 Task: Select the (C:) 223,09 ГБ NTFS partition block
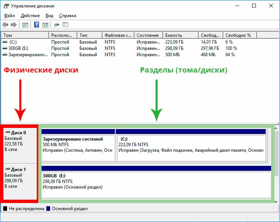click(191, 145)
